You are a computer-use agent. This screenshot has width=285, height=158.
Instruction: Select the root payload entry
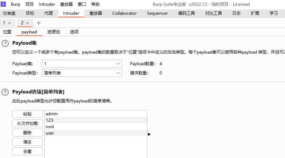(96, 127)
